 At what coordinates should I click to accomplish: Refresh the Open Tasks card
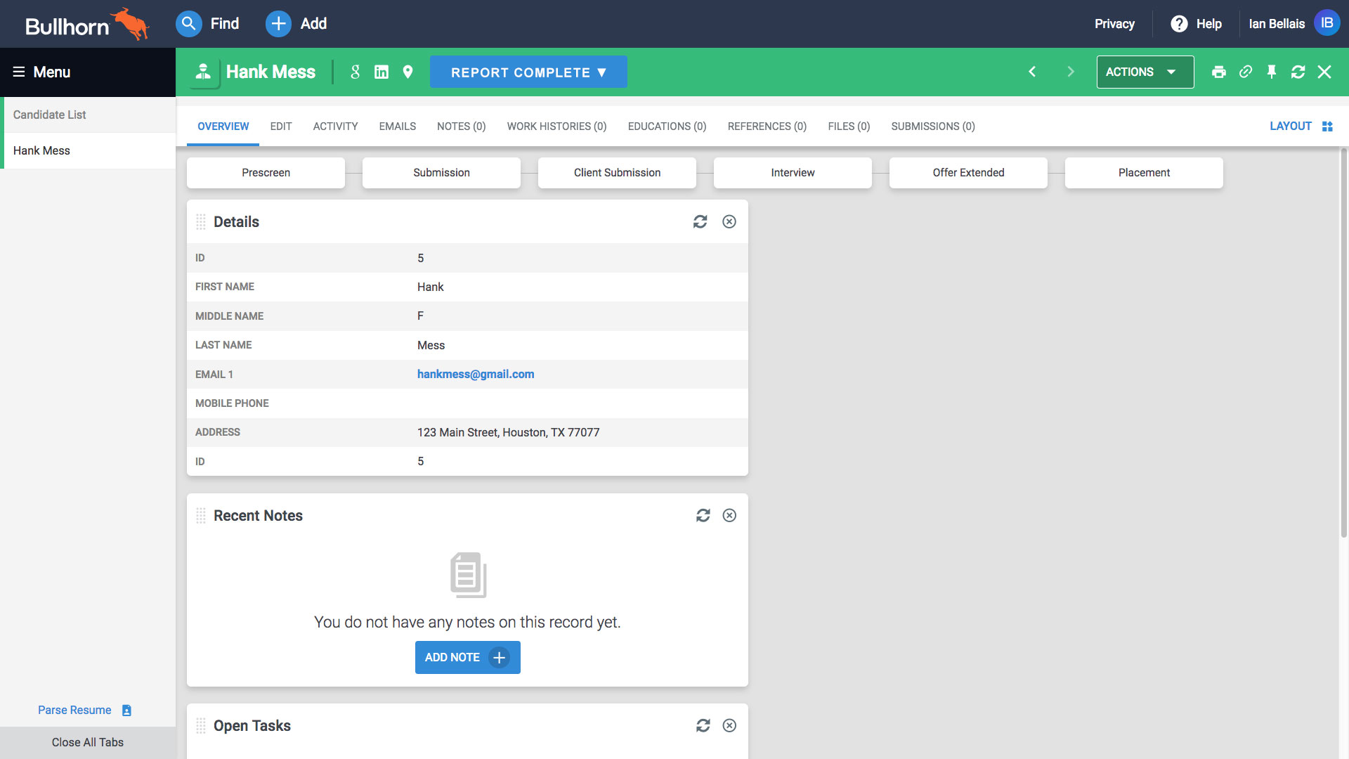point(703,725)
